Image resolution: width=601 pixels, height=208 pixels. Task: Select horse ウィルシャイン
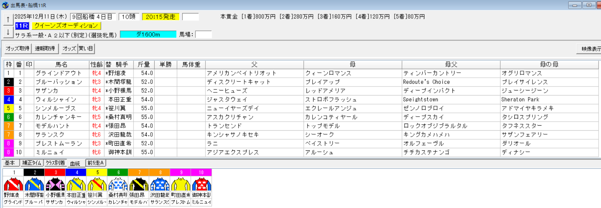[x=56, y=99]
